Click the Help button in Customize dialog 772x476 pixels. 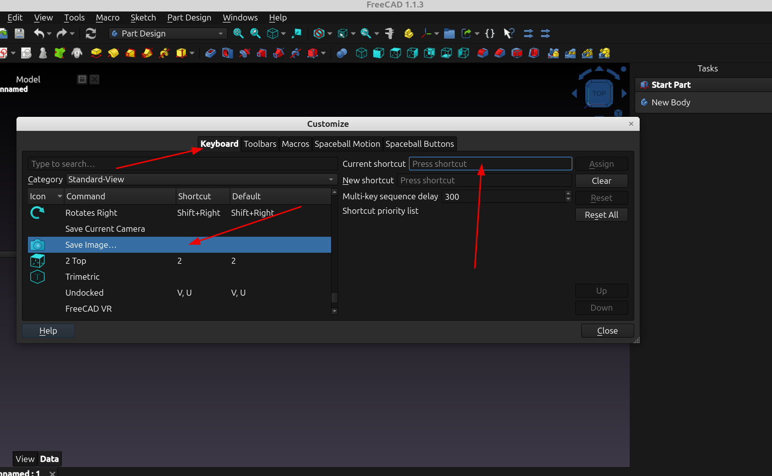[48, 331]
